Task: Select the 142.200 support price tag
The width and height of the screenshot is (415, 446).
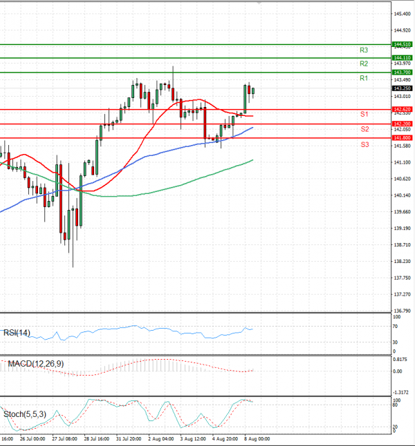Action: click(402, 124)
